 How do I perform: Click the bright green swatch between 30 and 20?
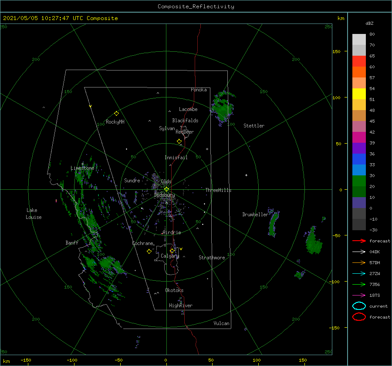(359, 181)
